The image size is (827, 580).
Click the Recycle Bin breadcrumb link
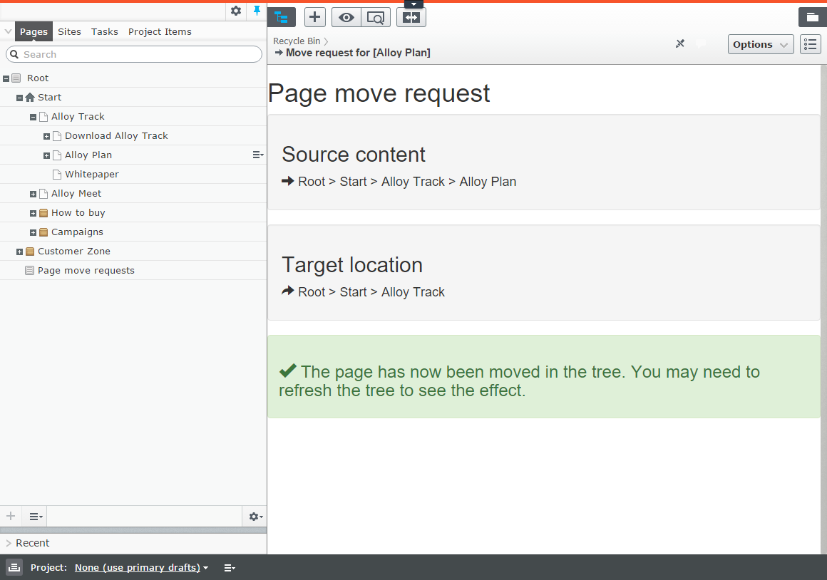click(x=297, y=41)
